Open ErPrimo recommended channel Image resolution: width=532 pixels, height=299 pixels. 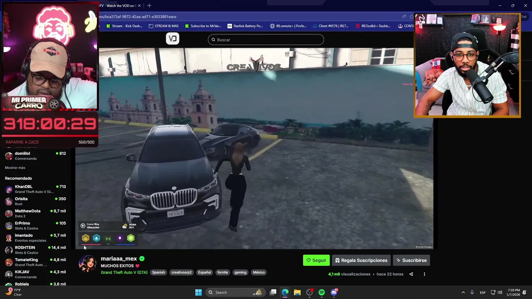point(35,225)
